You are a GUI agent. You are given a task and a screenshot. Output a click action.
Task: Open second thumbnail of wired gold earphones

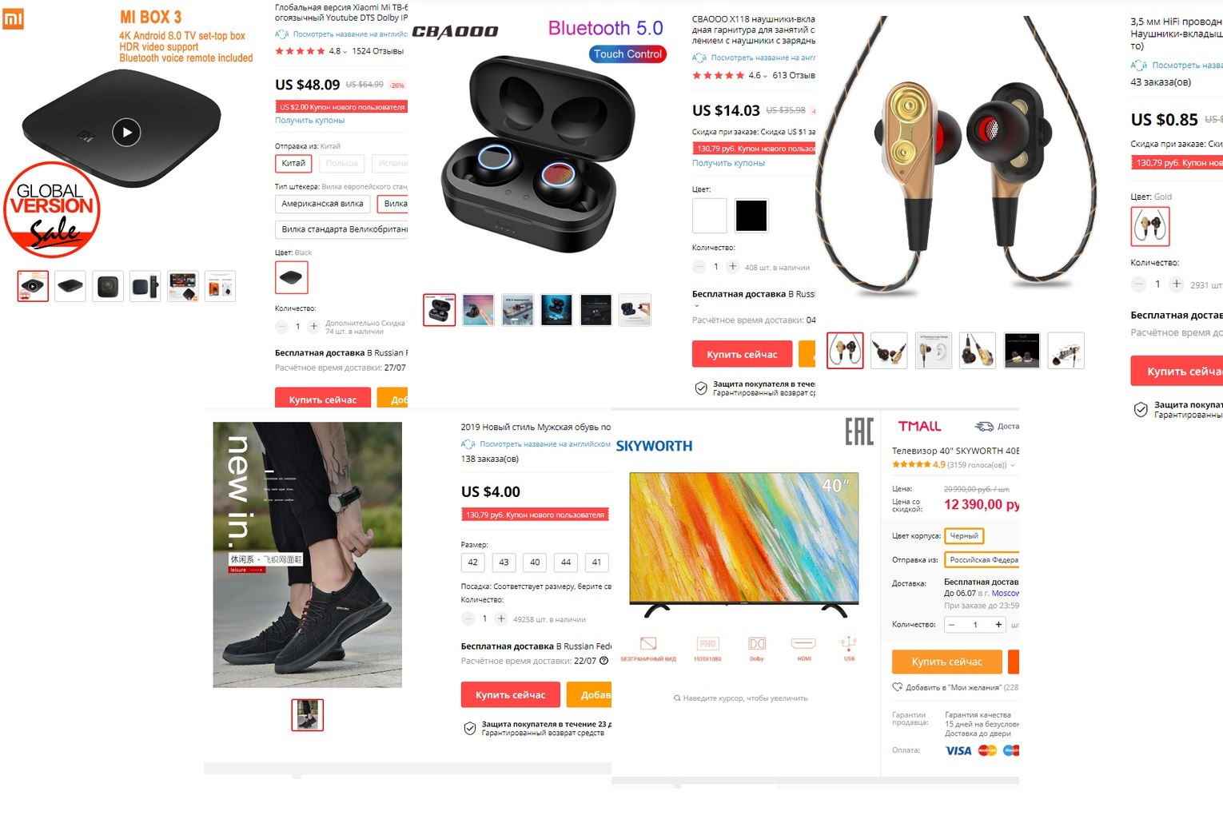tap(889, 350)
